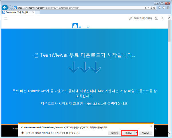Image resolution: width=172 pixels, height=138 pixels.
Task: Open the website hamburger menu
Action: 6,18
